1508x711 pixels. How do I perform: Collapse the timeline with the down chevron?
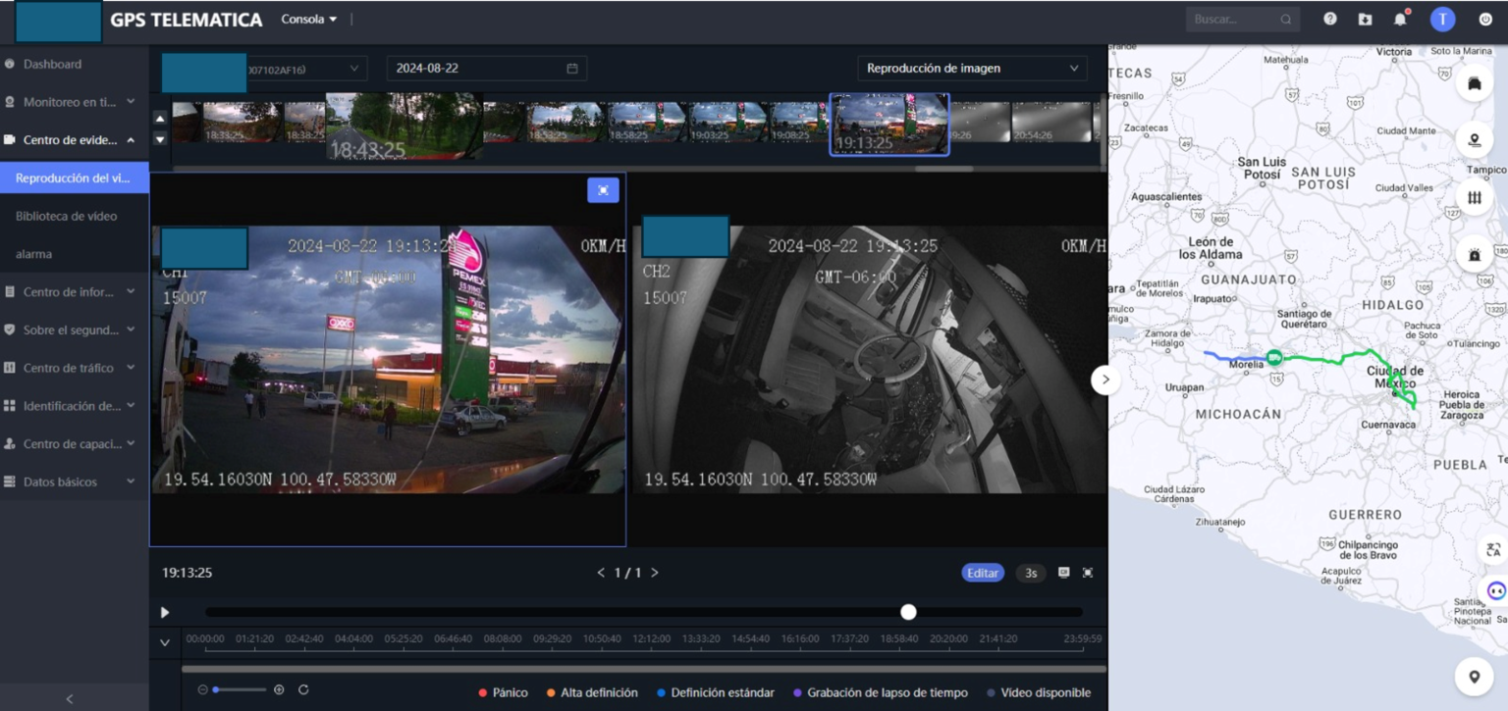pyautogui.click(x=165, y=642)
